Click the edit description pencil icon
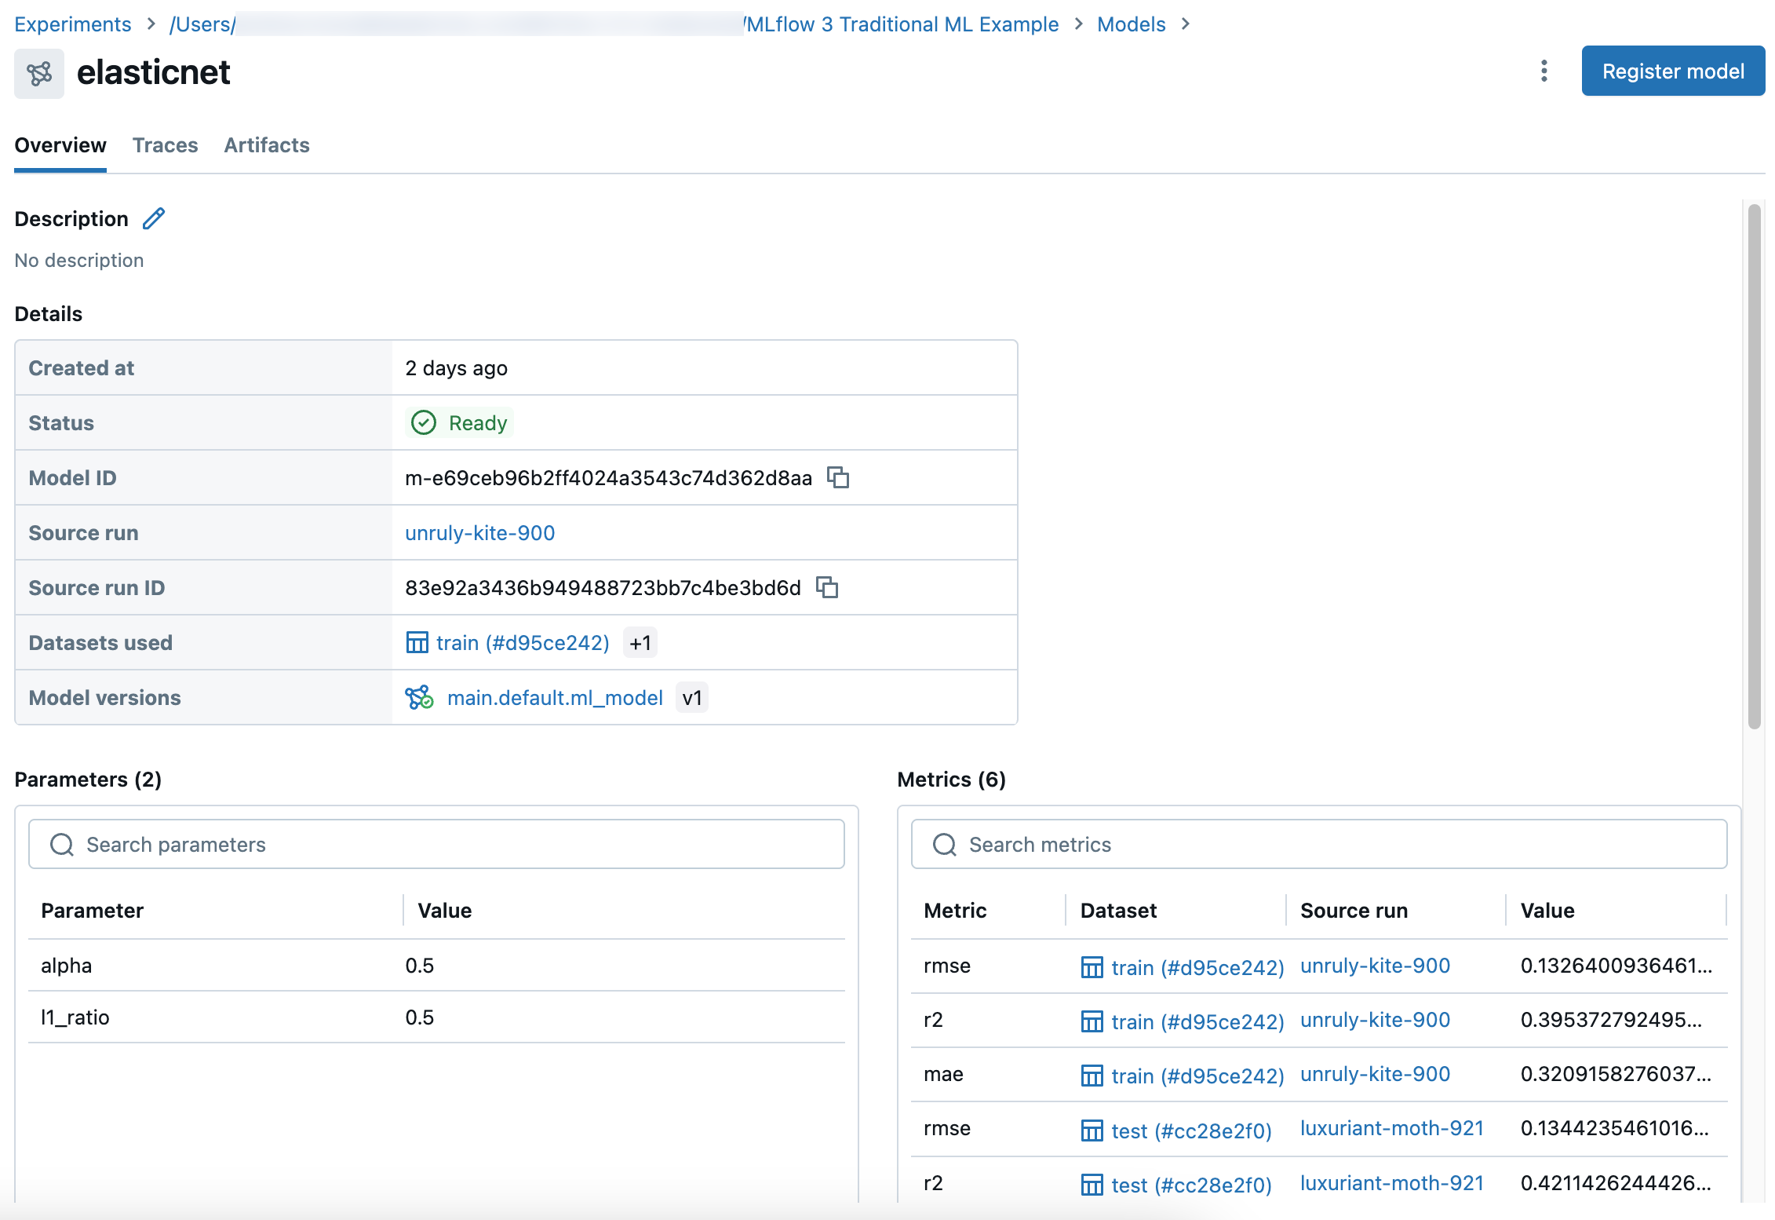This screenshot has height=1220, width=1775. pyautogui.click(x=154, y=218)
